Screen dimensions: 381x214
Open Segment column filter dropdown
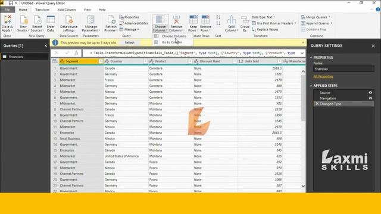(101, 61)
